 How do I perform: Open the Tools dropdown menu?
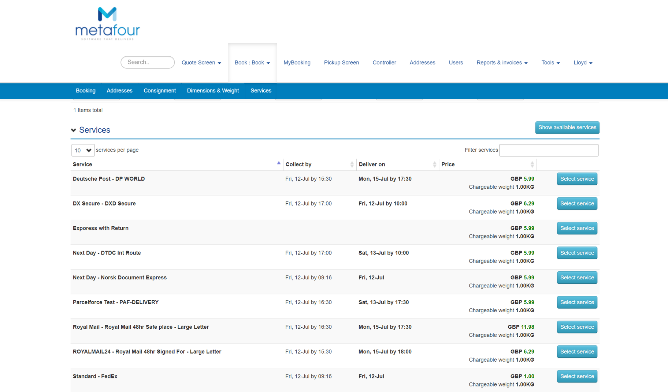[x=550, y=63]
